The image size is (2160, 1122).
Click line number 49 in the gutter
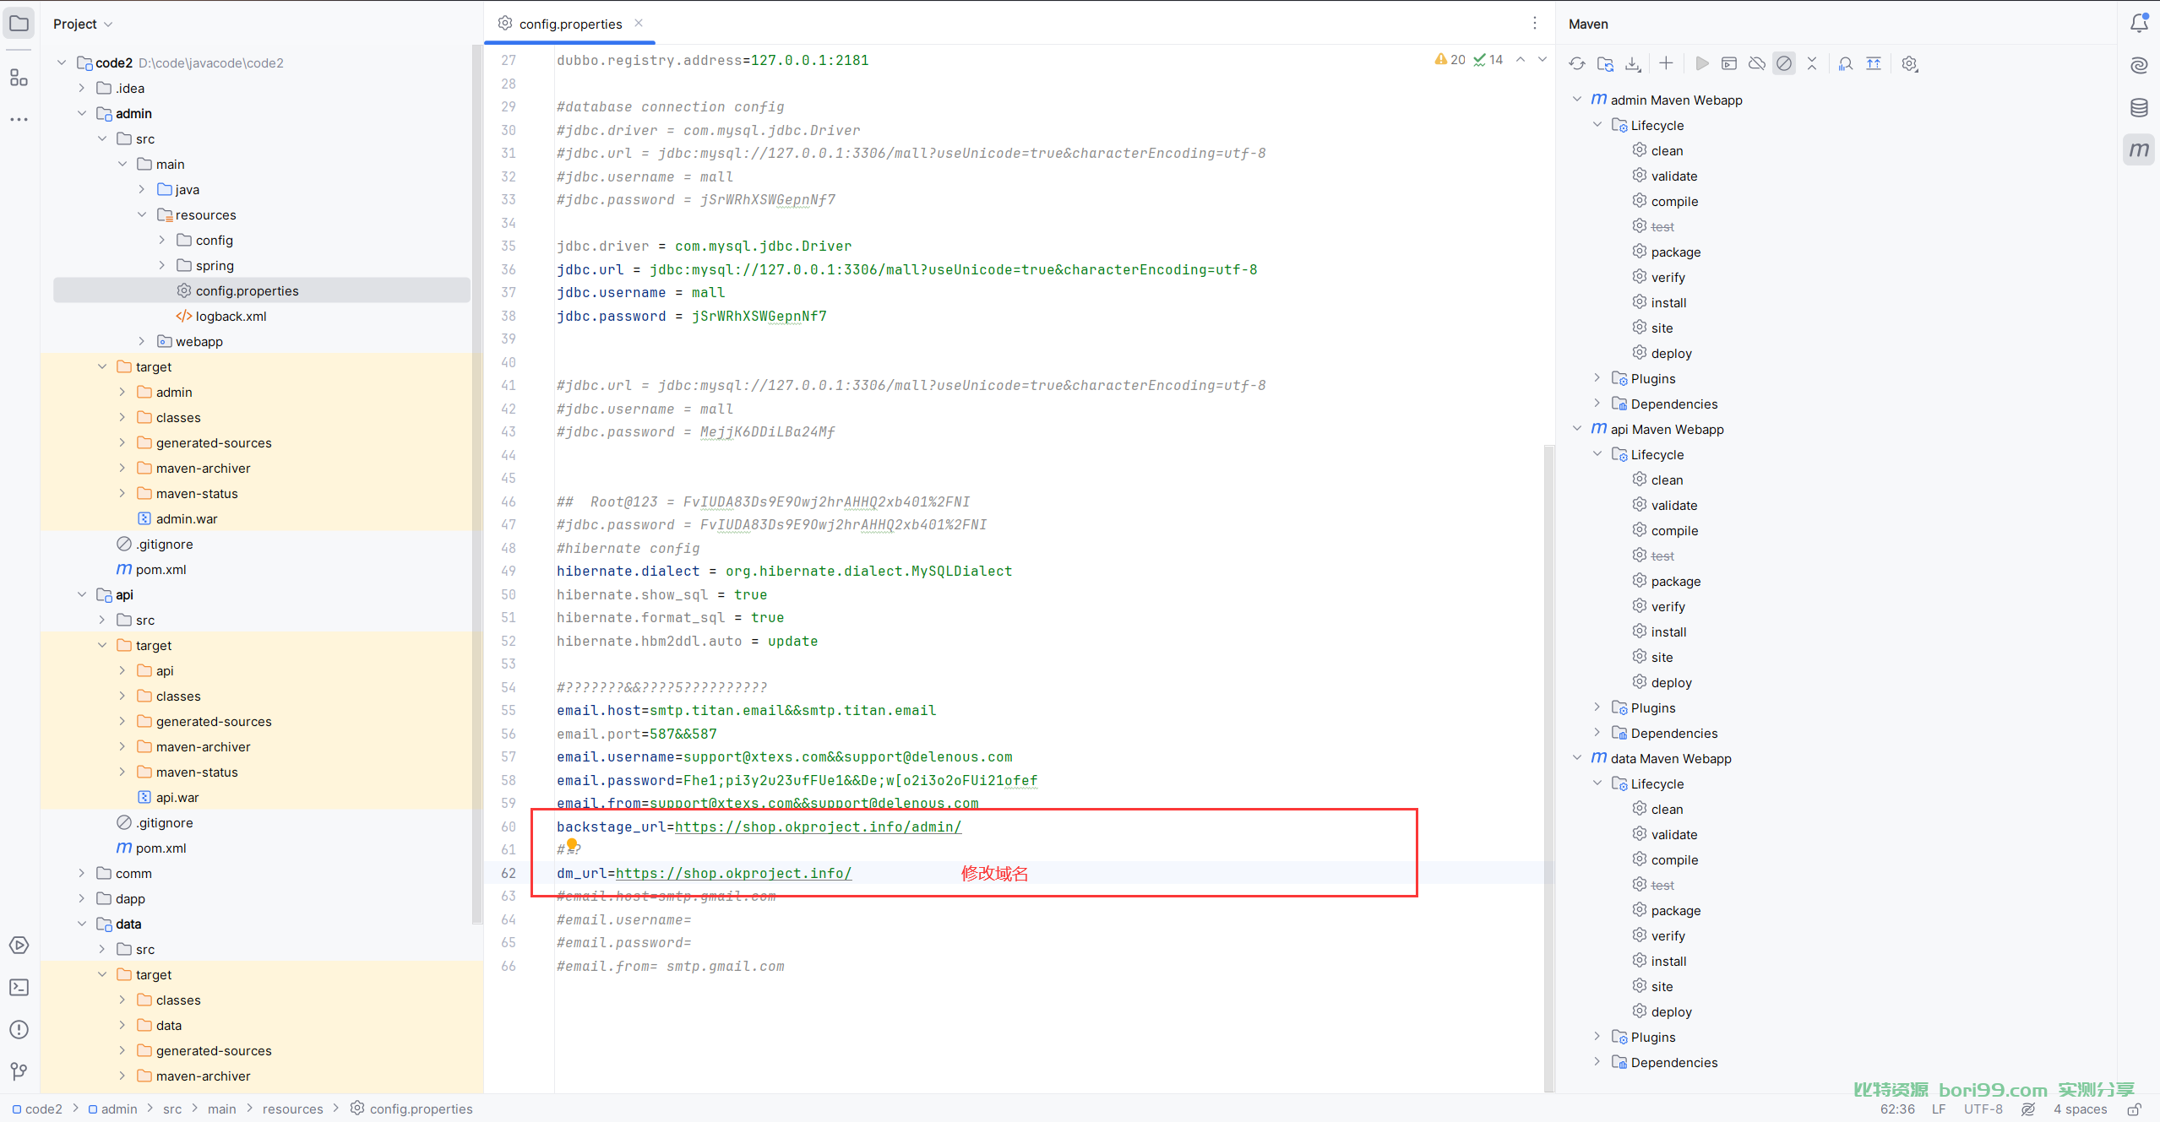[509, 571]
